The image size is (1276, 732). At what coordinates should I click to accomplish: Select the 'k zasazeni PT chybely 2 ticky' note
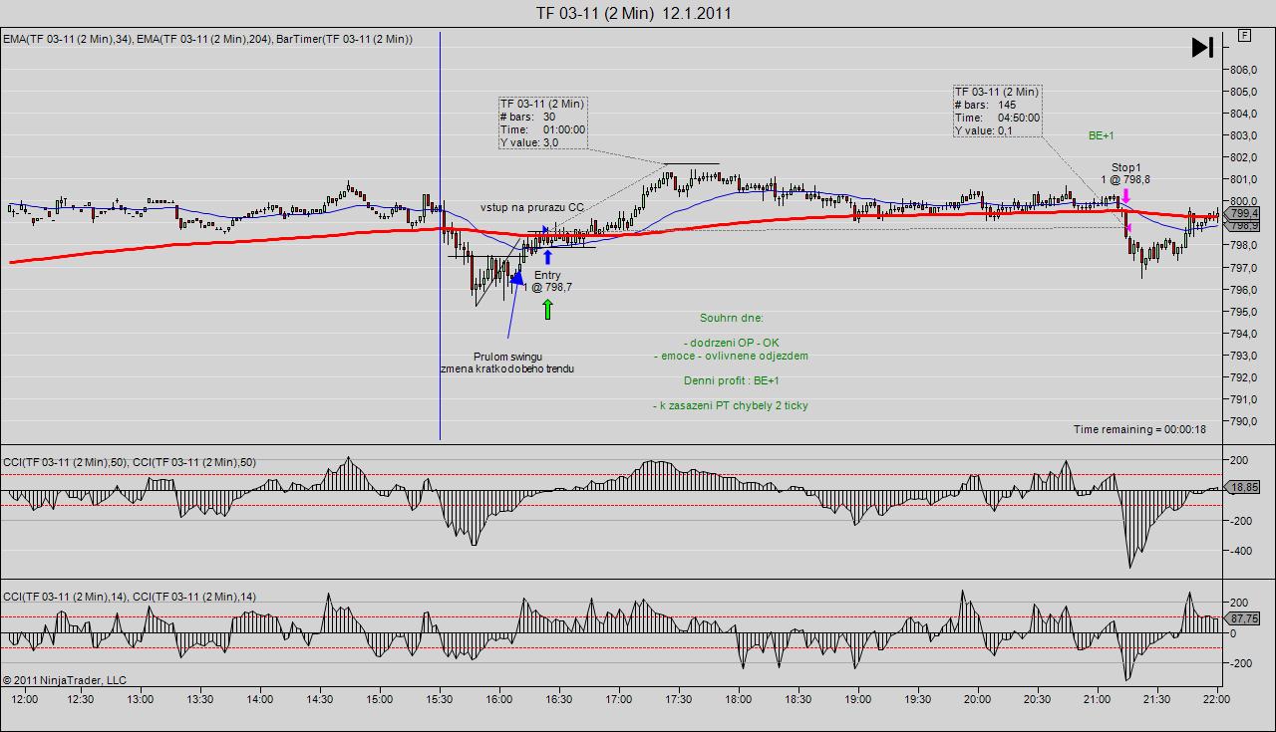(x=732, y=405)
